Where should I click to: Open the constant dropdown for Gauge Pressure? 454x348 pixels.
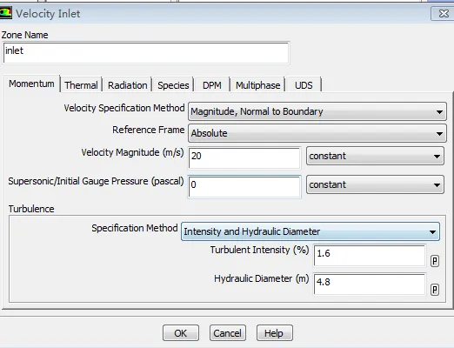point(375,184)
